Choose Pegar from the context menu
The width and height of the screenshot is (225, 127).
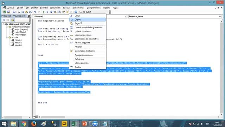click(x=88, y=23)
